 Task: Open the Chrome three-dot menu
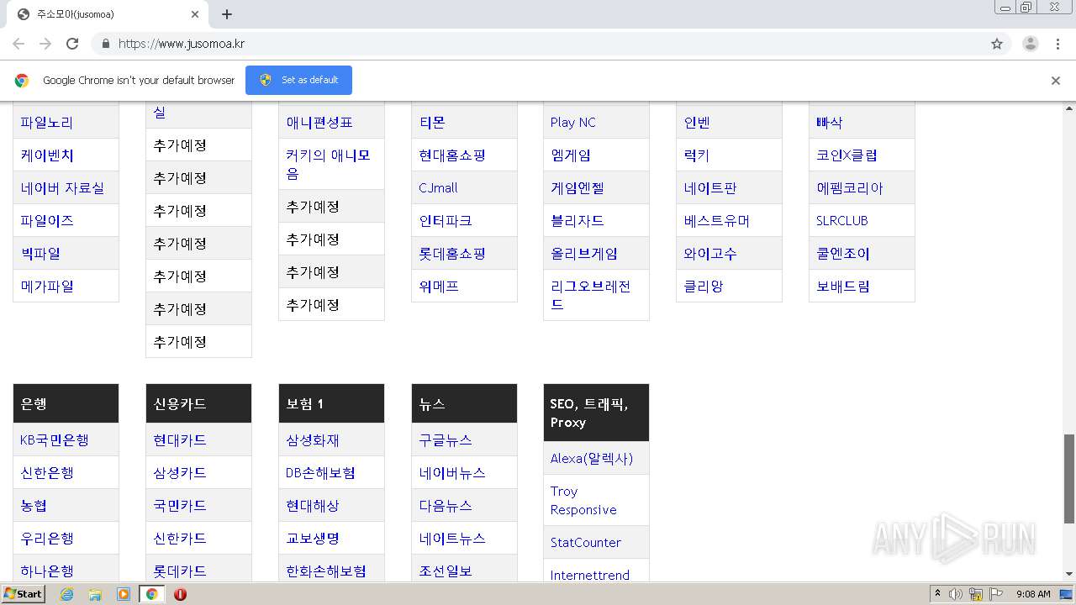click(1058, 44)
